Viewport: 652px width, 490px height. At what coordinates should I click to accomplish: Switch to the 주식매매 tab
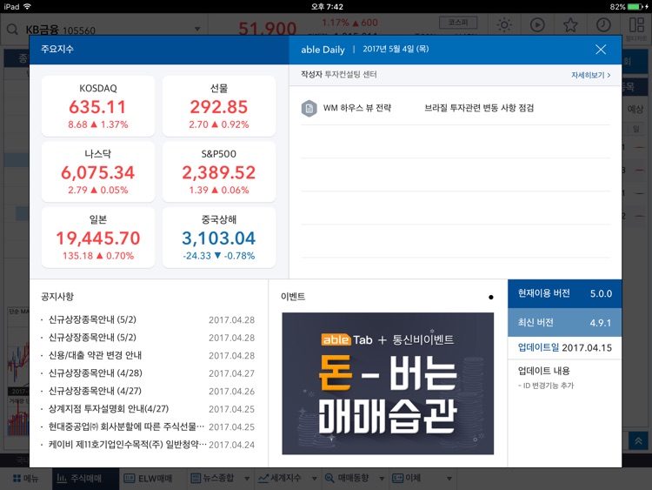tap(85, 479)
